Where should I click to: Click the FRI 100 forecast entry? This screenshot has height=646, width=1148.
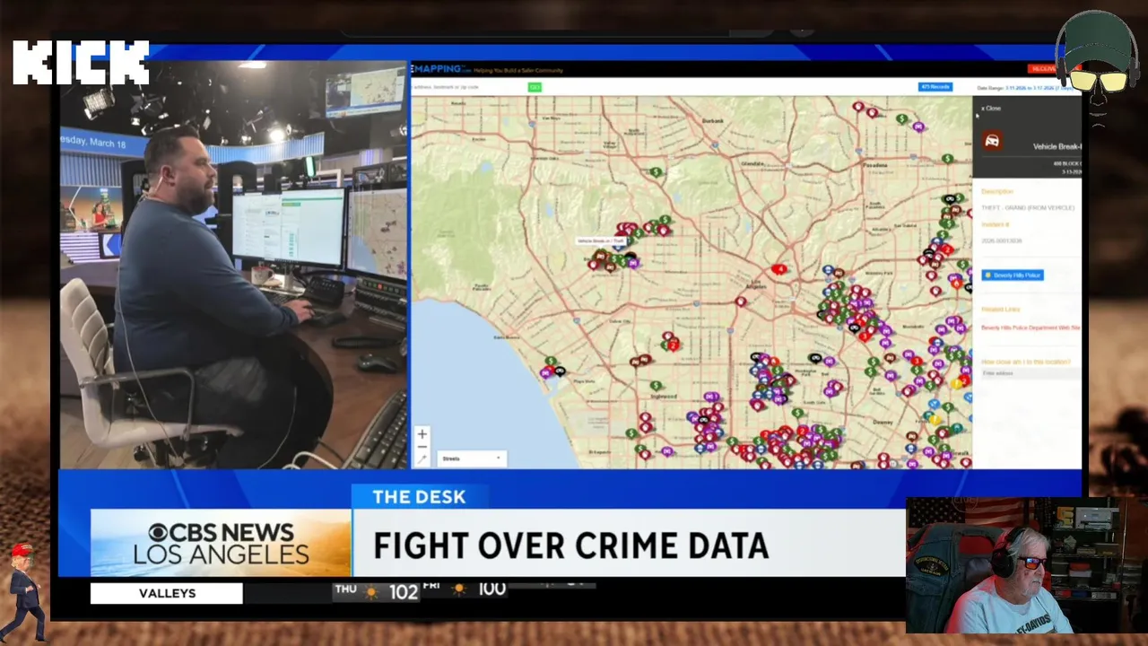465,589
